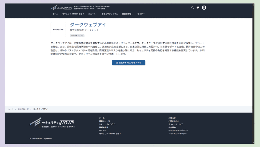Open the footer 利用規約 link
This screenshot has height=147, width=260.
172,127
